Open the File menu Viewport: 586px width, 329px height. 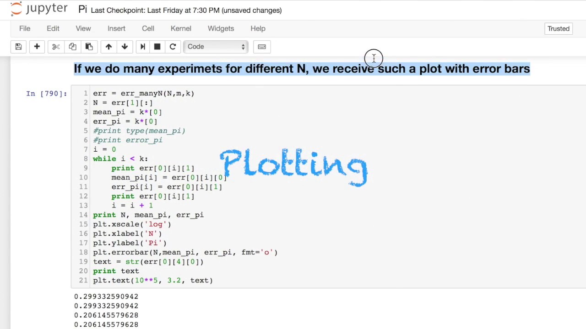coord(25,28)
